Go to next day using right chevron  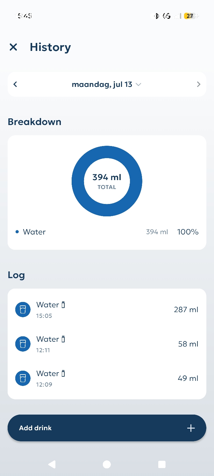[x=199, y=84]
